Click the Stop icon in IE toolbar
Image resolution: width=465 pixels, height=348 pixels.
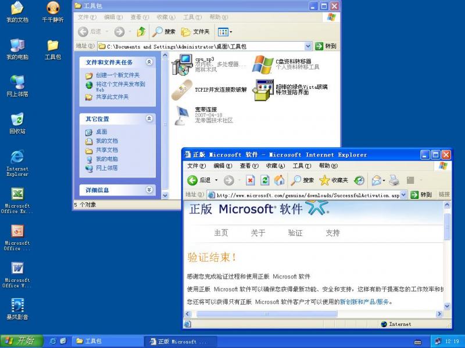click(x=251, y=180)
